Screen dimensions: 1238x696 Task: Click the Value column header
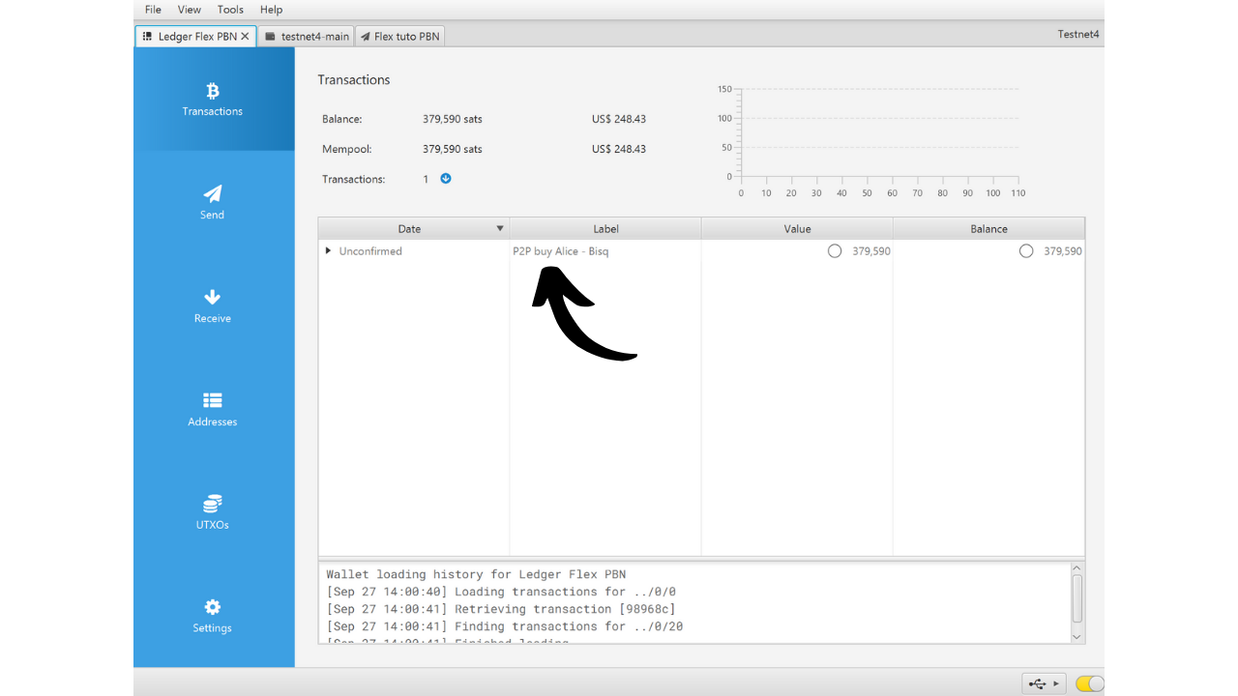(797, 229)
